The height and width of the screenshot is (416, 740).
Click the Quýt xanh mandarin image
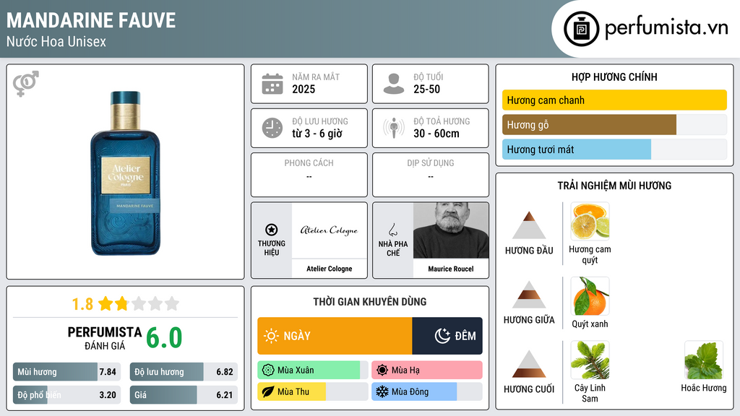(x=590, y=295)
